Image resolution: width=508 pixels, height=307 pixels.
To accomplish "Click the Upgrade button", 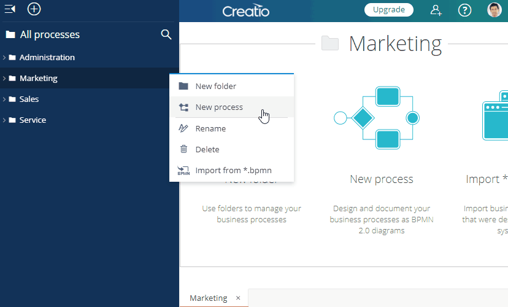I will click(x=389, y=10).
